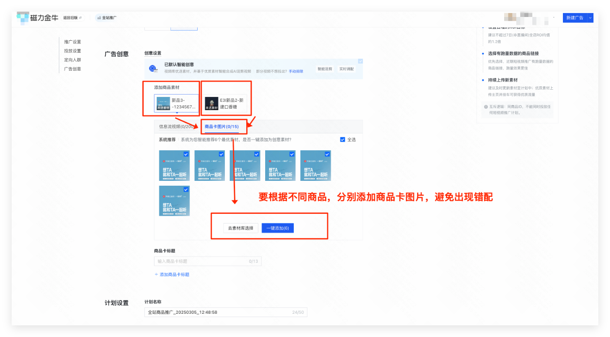The height and width of the screenshot is (337, 610).
Task: Click 添加商品卡标题 link
Action: pyautogui.click(x=174, y=274)
